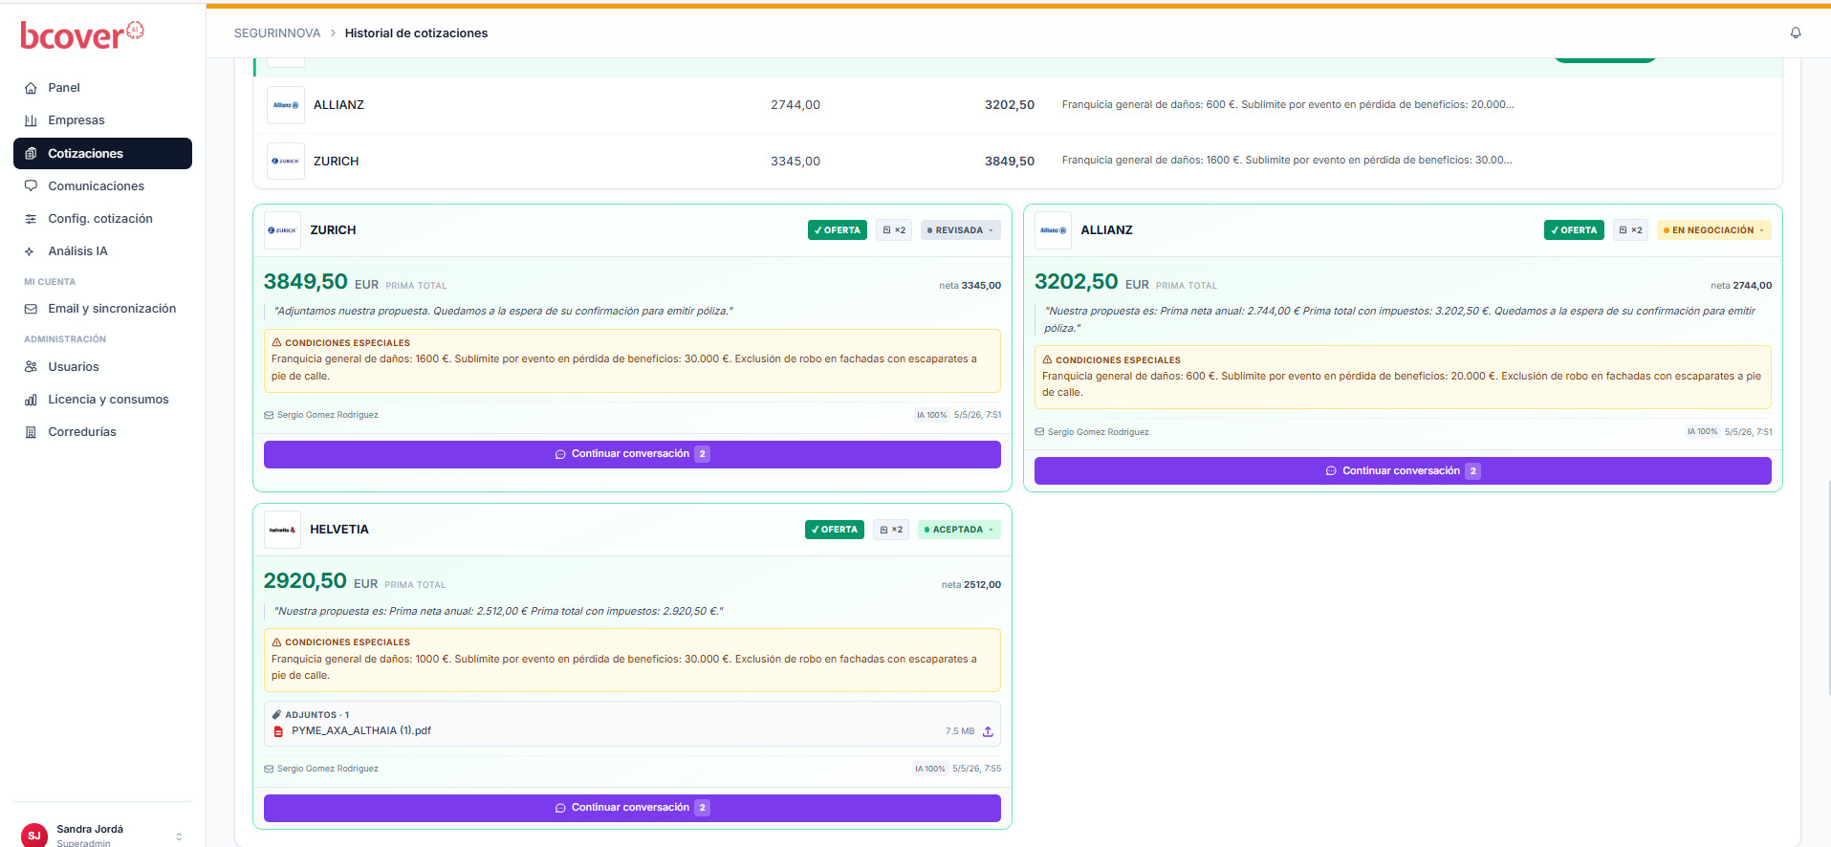Viewport: 1831px width, 847px height.
Task: Open the REVISADA status dropdown
Action: pos(961,230)
